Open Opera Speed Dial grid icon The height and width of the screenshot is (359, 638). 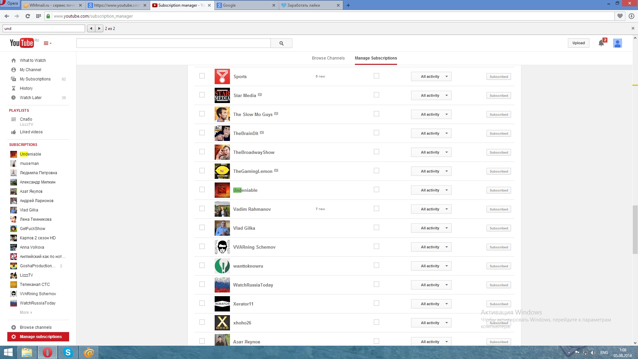[x=38, y=16]
